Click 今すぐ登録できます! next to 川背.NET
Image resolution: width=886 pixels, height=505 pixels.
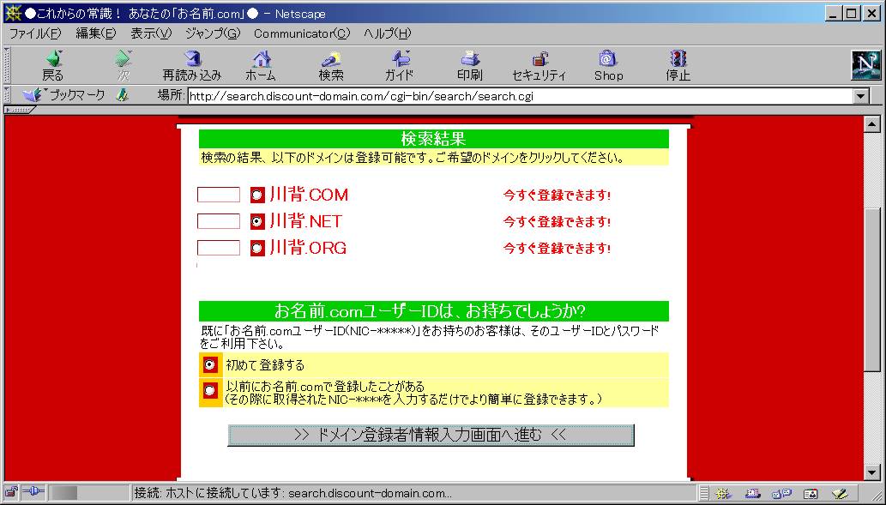pyautogui.click(x=558, y=222)
